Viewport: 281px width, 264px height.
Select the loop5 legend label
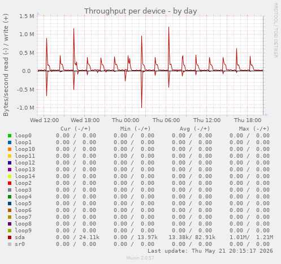23,204
